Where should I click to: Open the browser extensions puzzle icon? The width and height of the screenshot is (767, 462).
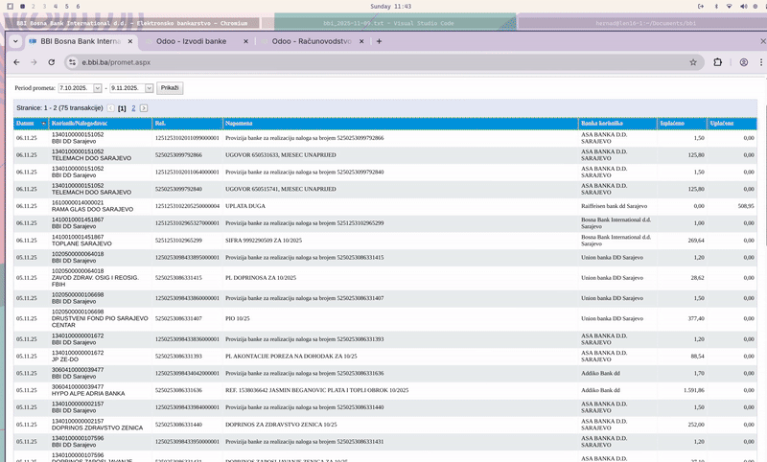pos(717,62)
